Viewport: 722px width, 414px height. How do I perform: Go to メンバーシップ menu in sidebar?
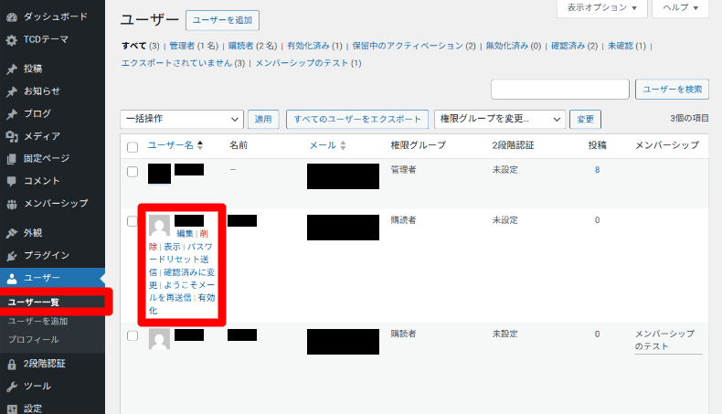click(x=56, y=203)
